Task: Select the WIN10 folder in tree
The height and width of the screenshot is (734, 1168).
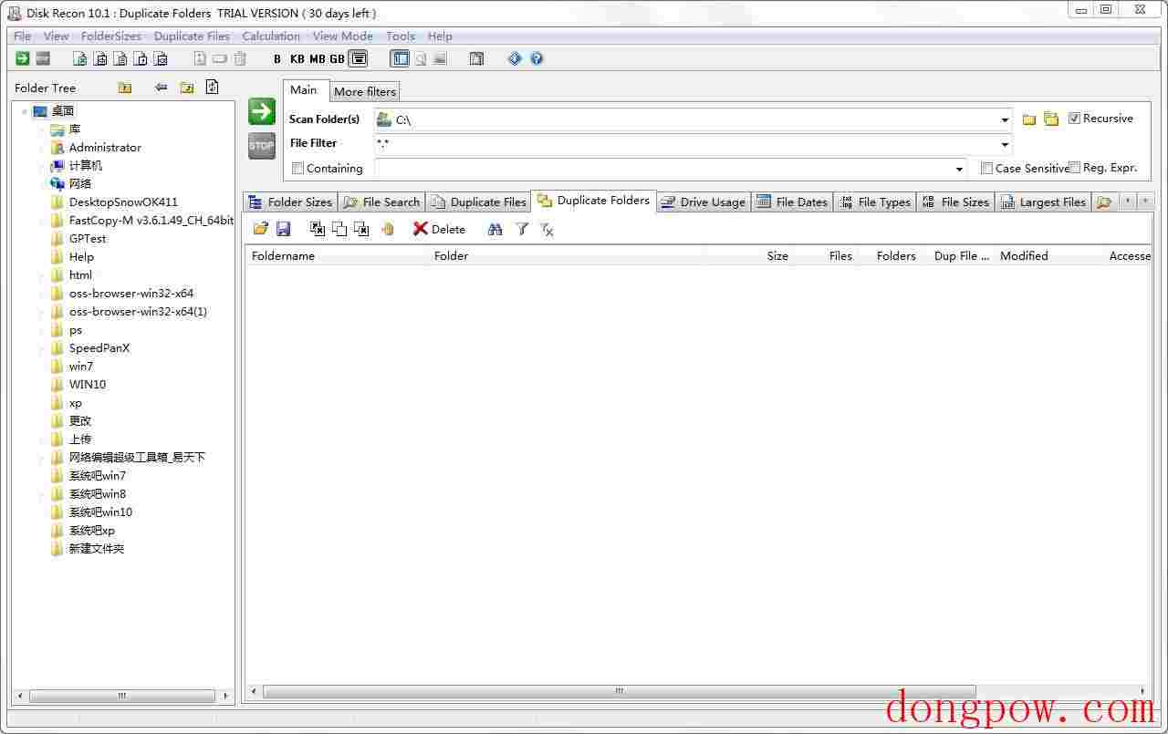Action: pos(87,385)
